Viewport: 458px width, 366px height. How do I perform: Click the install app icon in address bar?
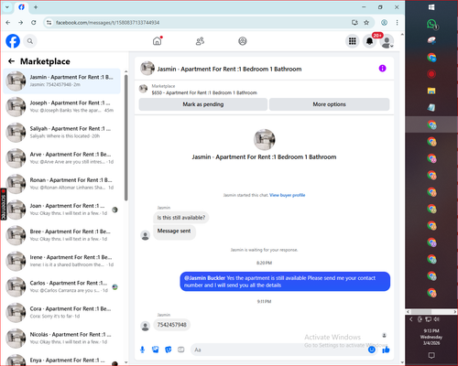[354, 23]
